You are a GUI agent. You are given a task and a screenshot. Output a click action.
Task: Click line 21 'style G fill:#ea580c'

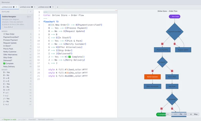point(68,76)
